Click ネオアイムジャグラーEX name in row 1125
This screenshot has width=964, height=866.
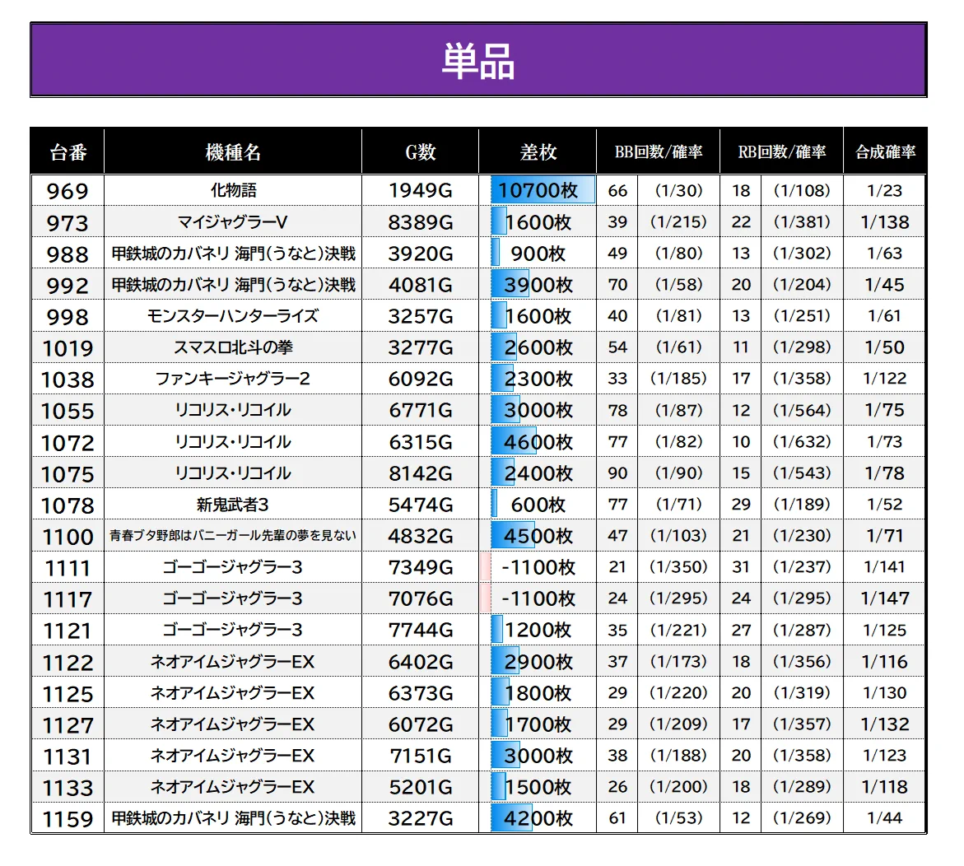click(233, 693)
